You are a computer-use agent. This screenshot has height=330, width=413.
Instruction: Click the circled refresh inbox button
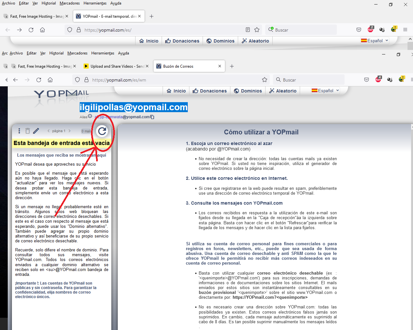(x=102, y=131)
